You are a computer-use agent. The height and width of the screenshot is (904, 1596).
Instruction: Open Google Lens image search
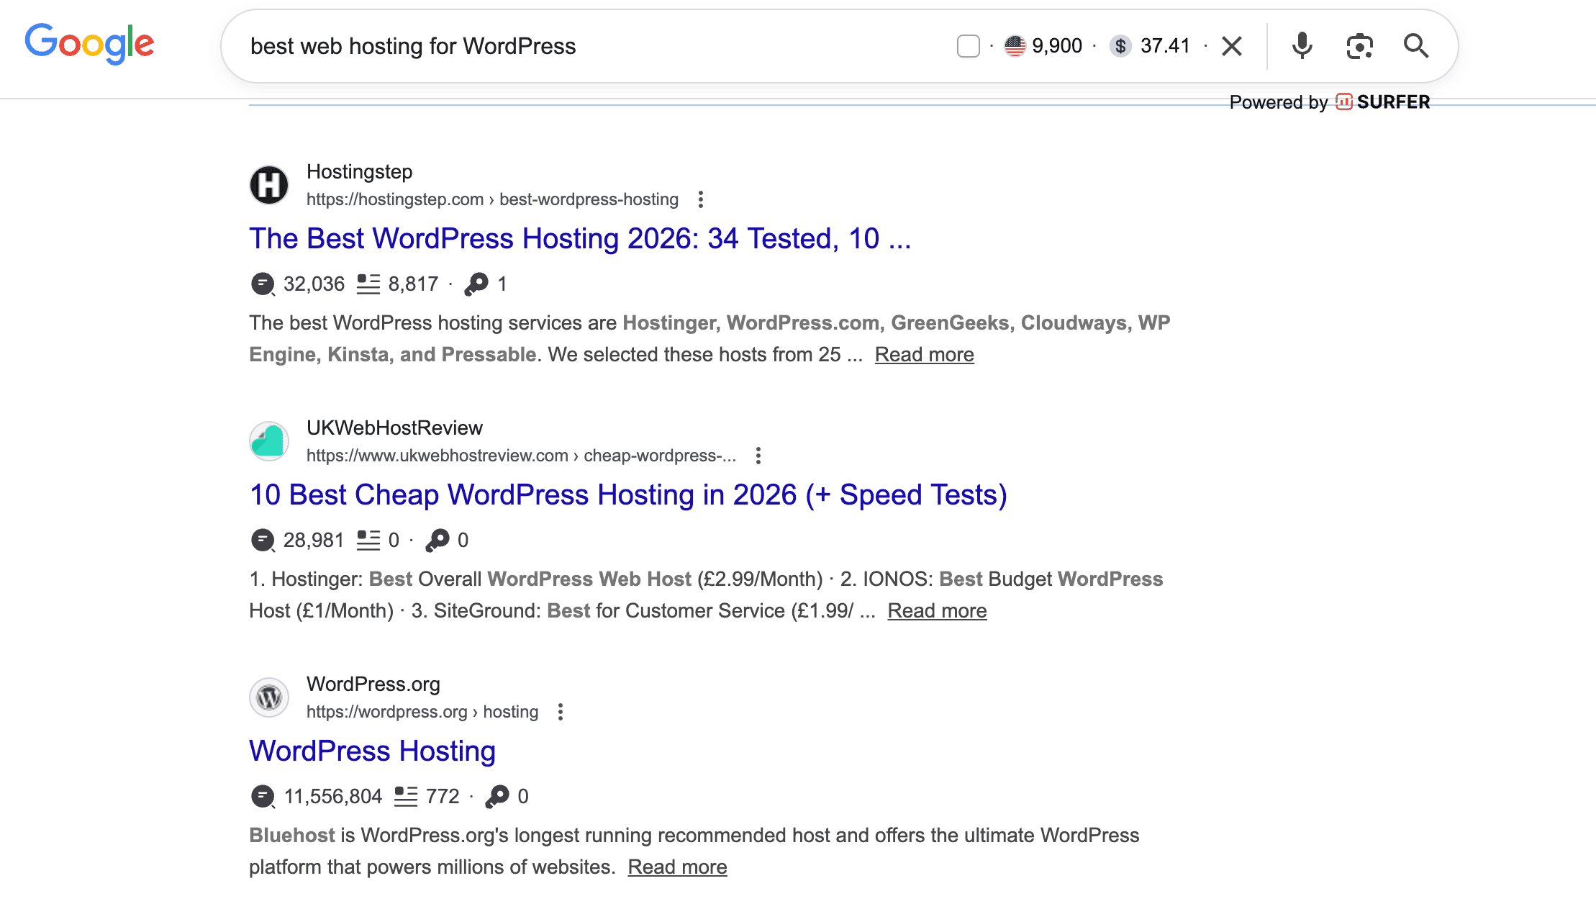(1359, 46)
